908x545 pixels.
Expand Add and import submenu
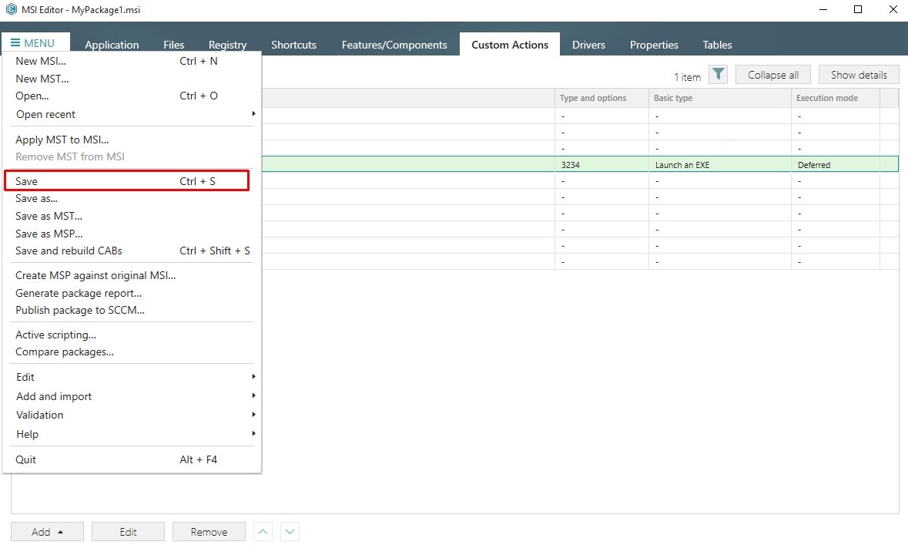132,396
